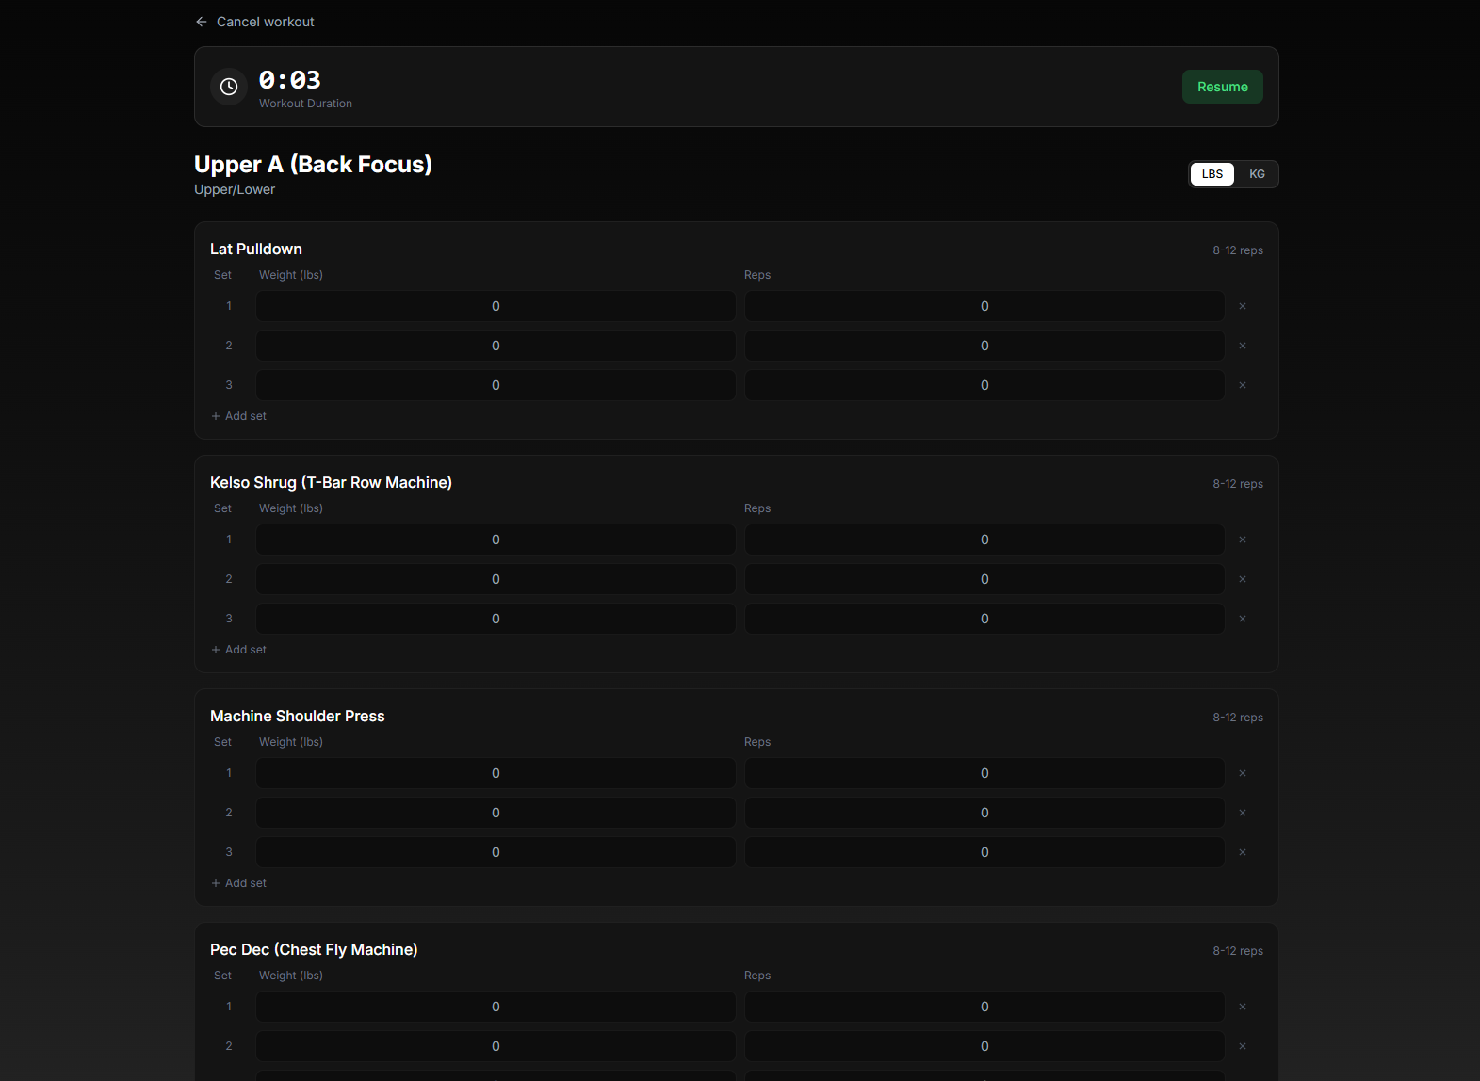
Task: Remove set 2 of Lat Pulldown
Action: coord(1243,346)
